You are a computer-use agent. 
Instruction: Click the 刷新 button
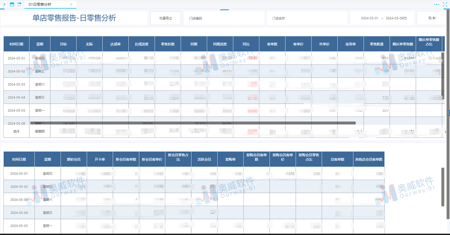(x=432, y=18)
